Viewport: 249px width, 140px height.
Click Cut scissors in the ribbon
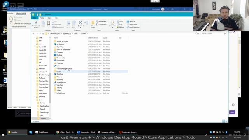point(54,21)
